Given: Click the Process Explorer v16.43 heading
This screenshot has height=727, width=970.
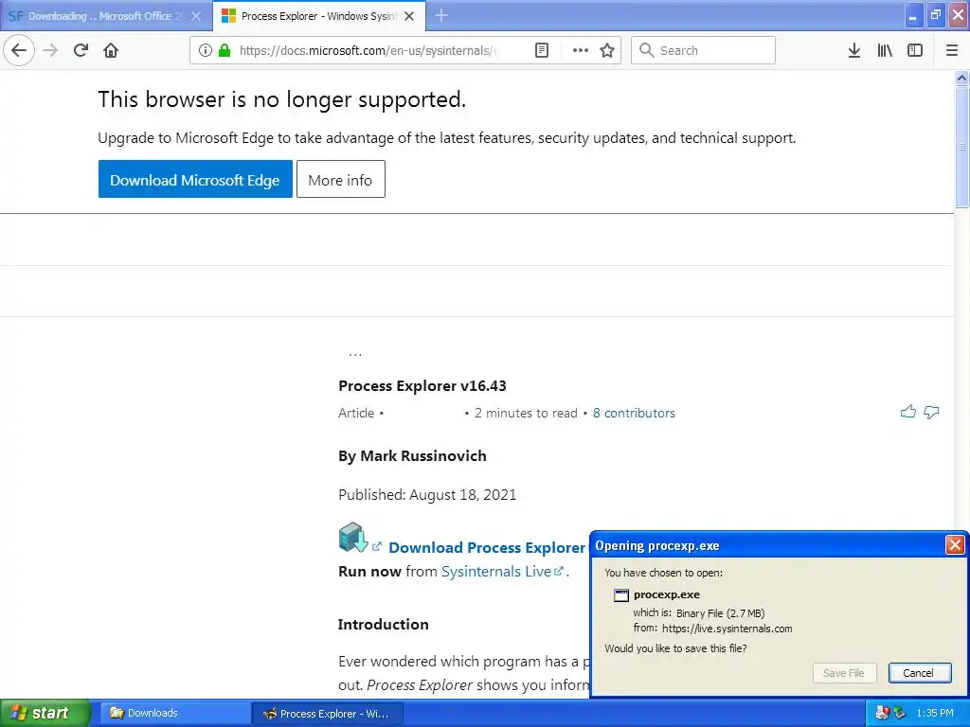Looking at the screenshot, I should pyautogui.click(x=422, y=386).
